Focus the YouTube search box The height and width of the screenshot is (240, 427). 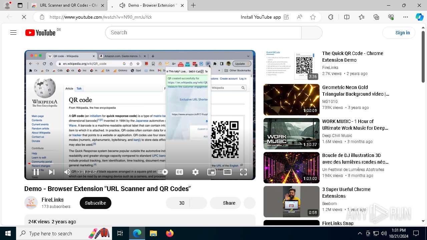tap(203, 33)
